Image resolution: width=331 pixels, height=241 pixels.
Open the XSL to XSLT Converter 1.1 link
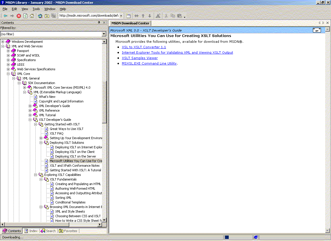[144, 47]
